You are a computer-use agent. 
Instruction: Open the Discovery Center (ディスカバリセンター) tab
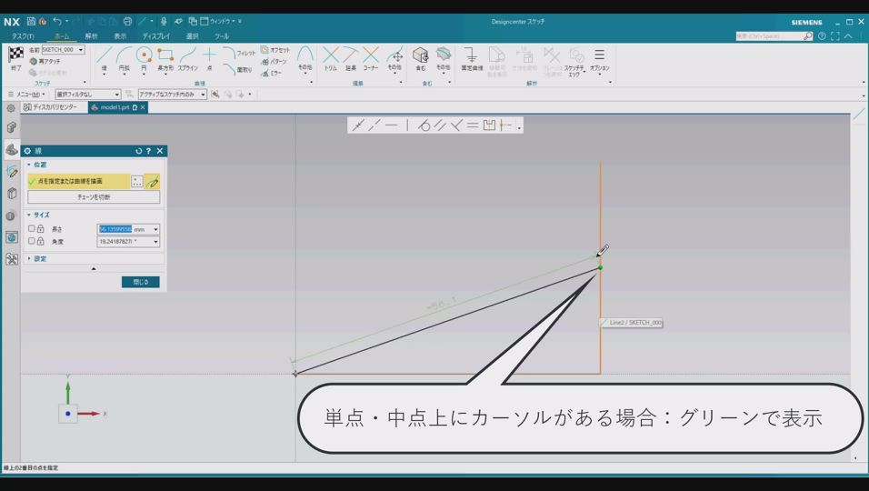point(50,107)
